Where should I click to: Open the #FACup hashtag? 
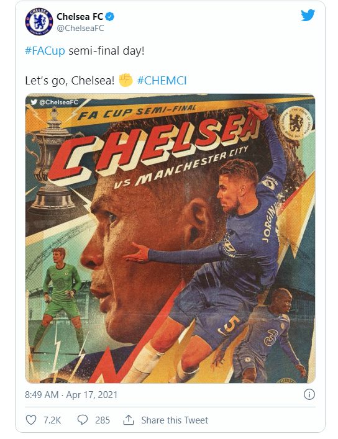[x=45, y=51]
